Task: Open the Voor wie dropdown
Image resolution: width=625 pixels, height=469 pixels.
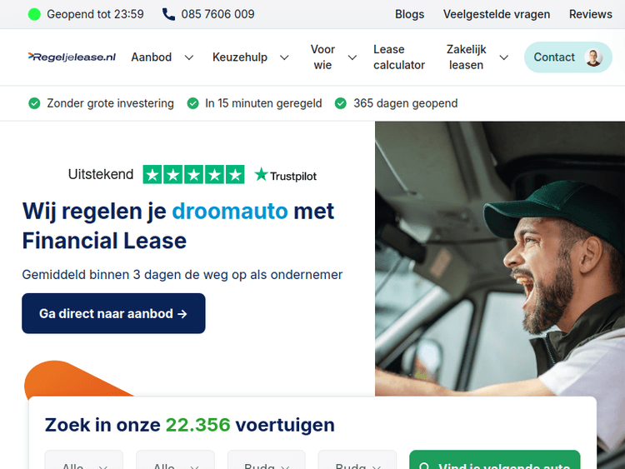Action: [x=332, y=57]
